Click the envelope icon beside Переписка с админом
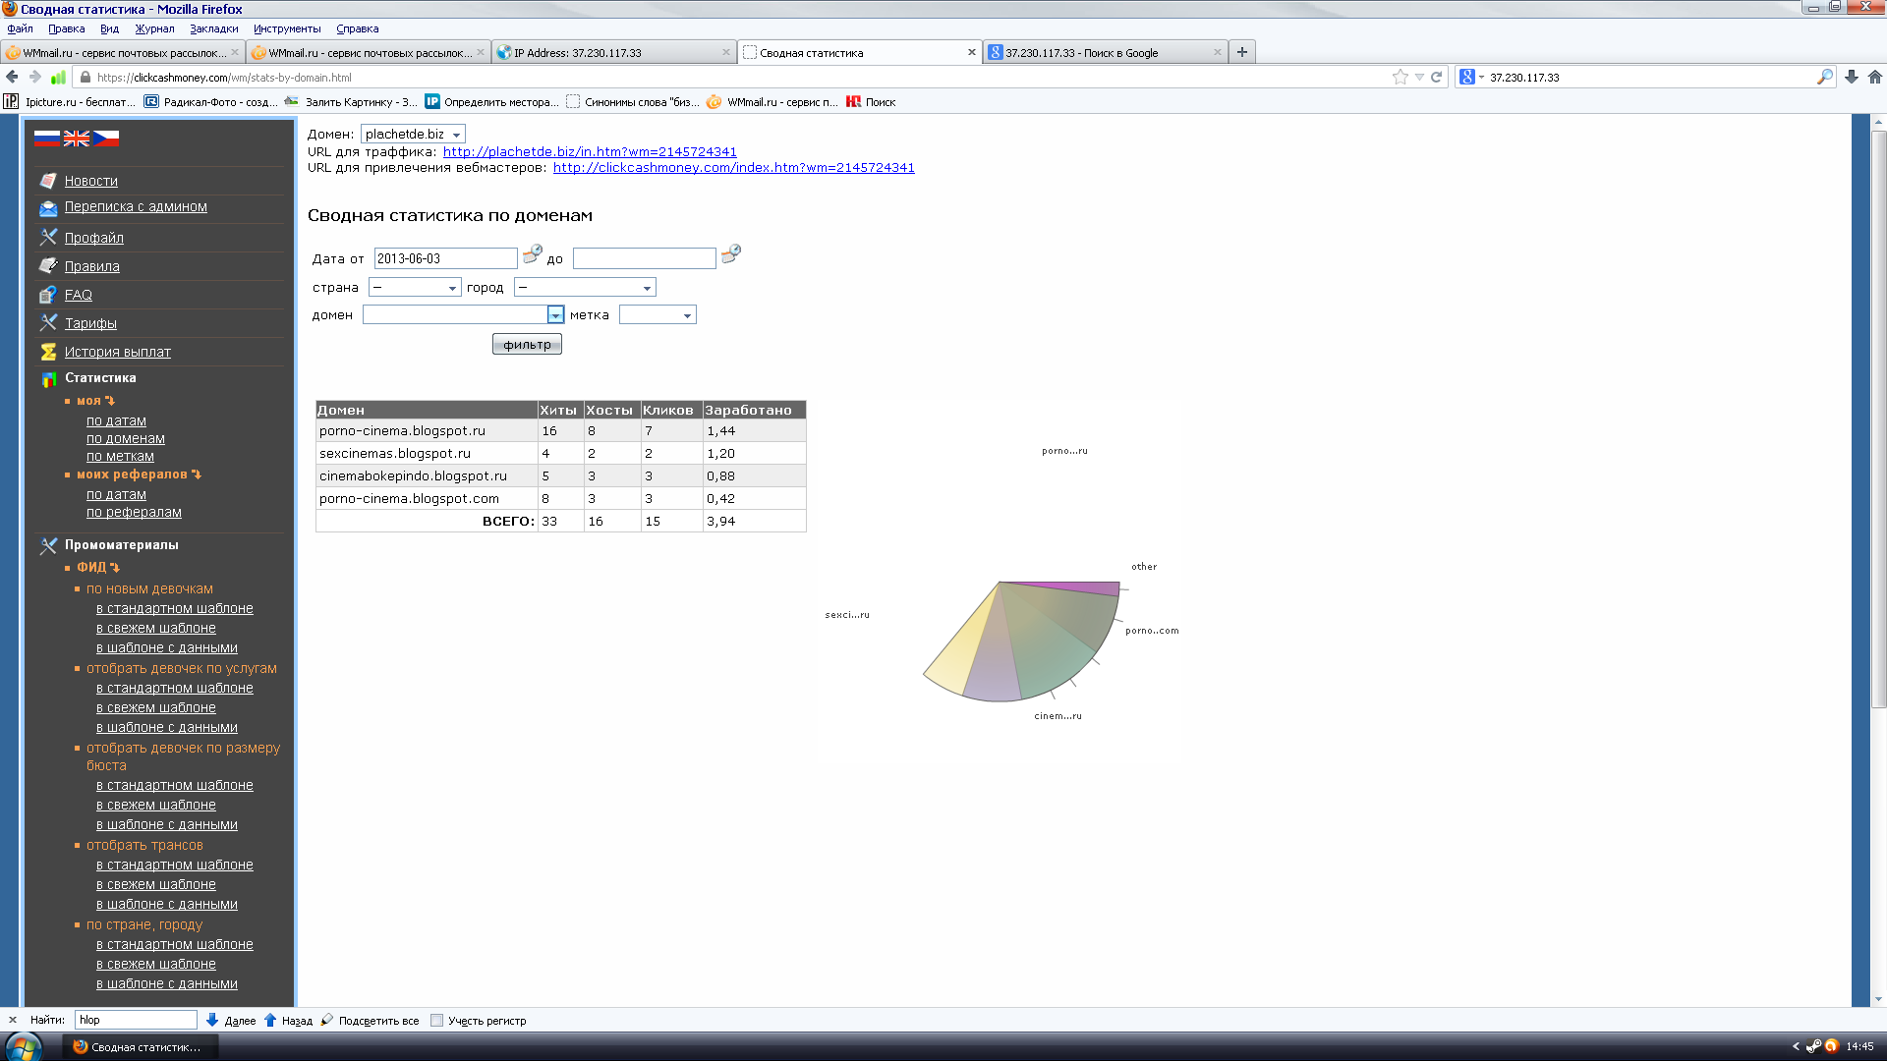The image size is (1887, 1061). [48, 207]
